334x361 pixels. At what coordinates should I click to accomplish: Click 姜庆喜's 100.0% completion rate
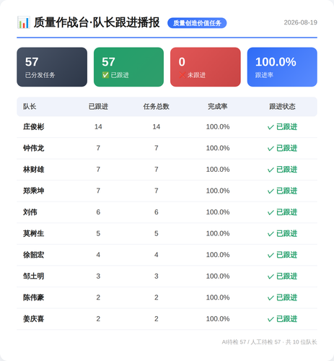(x=218, y=319)
